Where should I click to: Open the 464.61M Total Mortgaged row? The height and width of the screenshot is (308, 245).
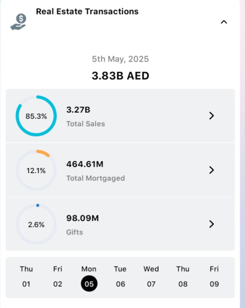[120, 170]
